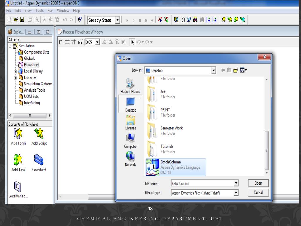Click the New document icon in toolbar

pyautogui.click(x=9, y=19)
